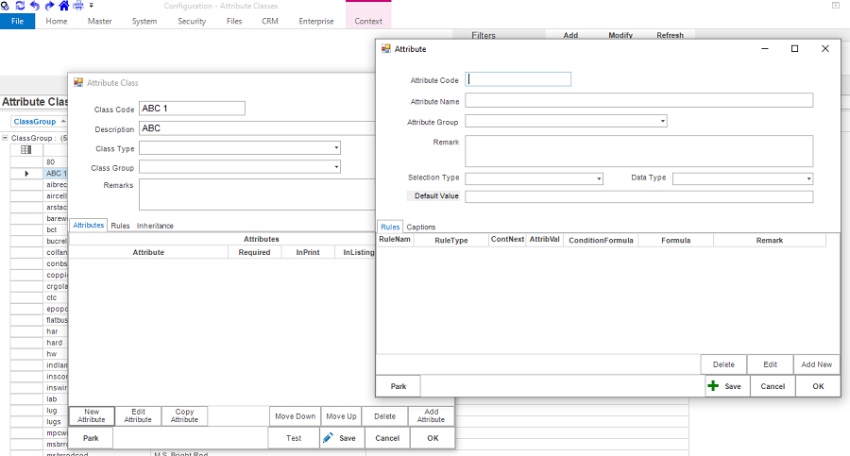Switch to the Inheritance tab
This screenshot has height=456, width=850.
click(155, 226)
